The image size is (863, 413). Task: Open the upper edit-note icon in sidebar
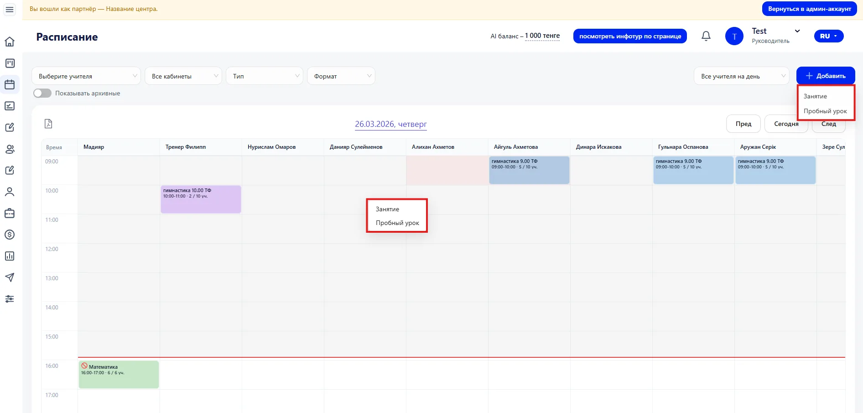pos(10,127)
